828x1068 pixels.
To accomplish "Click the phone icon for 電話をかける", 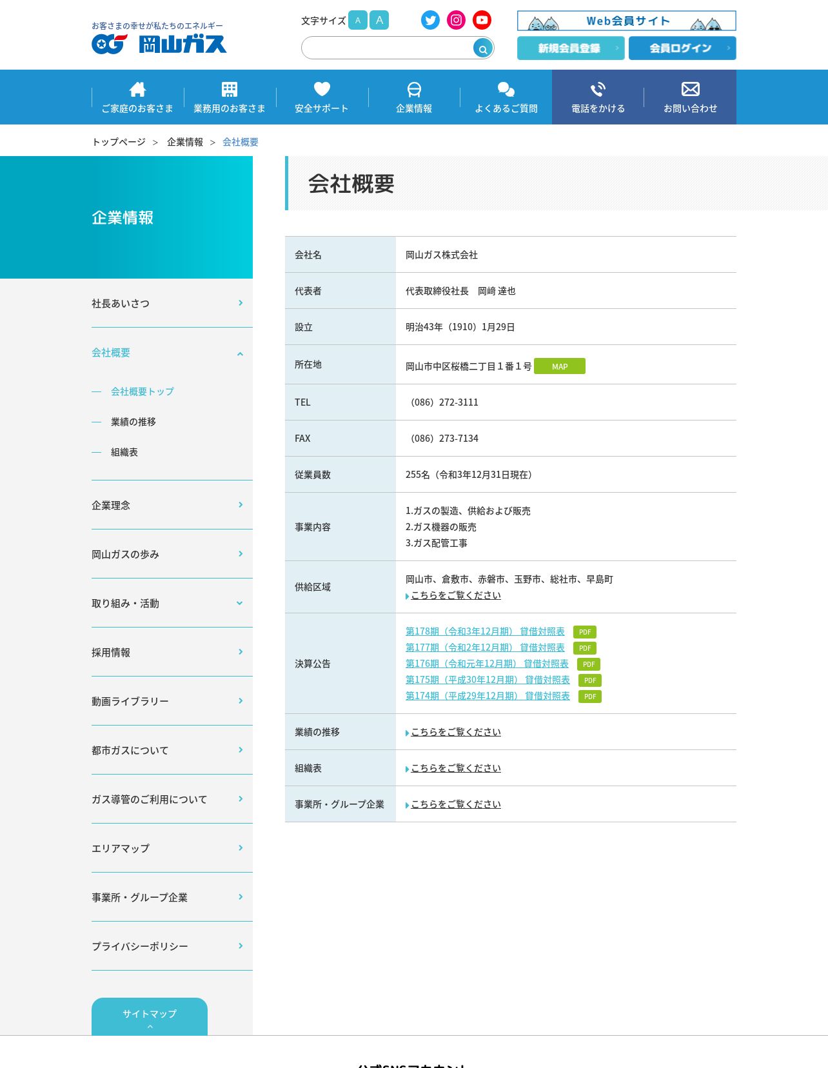I will click(598, 89).
